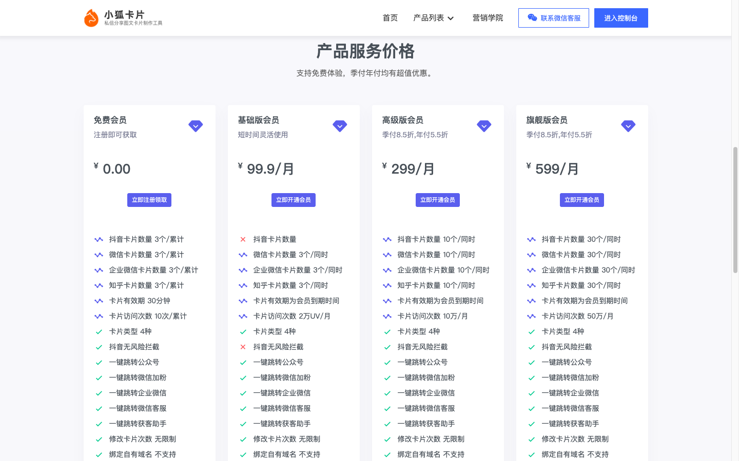
Task: Click the 进入控制台 button
Action: (x=621, y=17)
